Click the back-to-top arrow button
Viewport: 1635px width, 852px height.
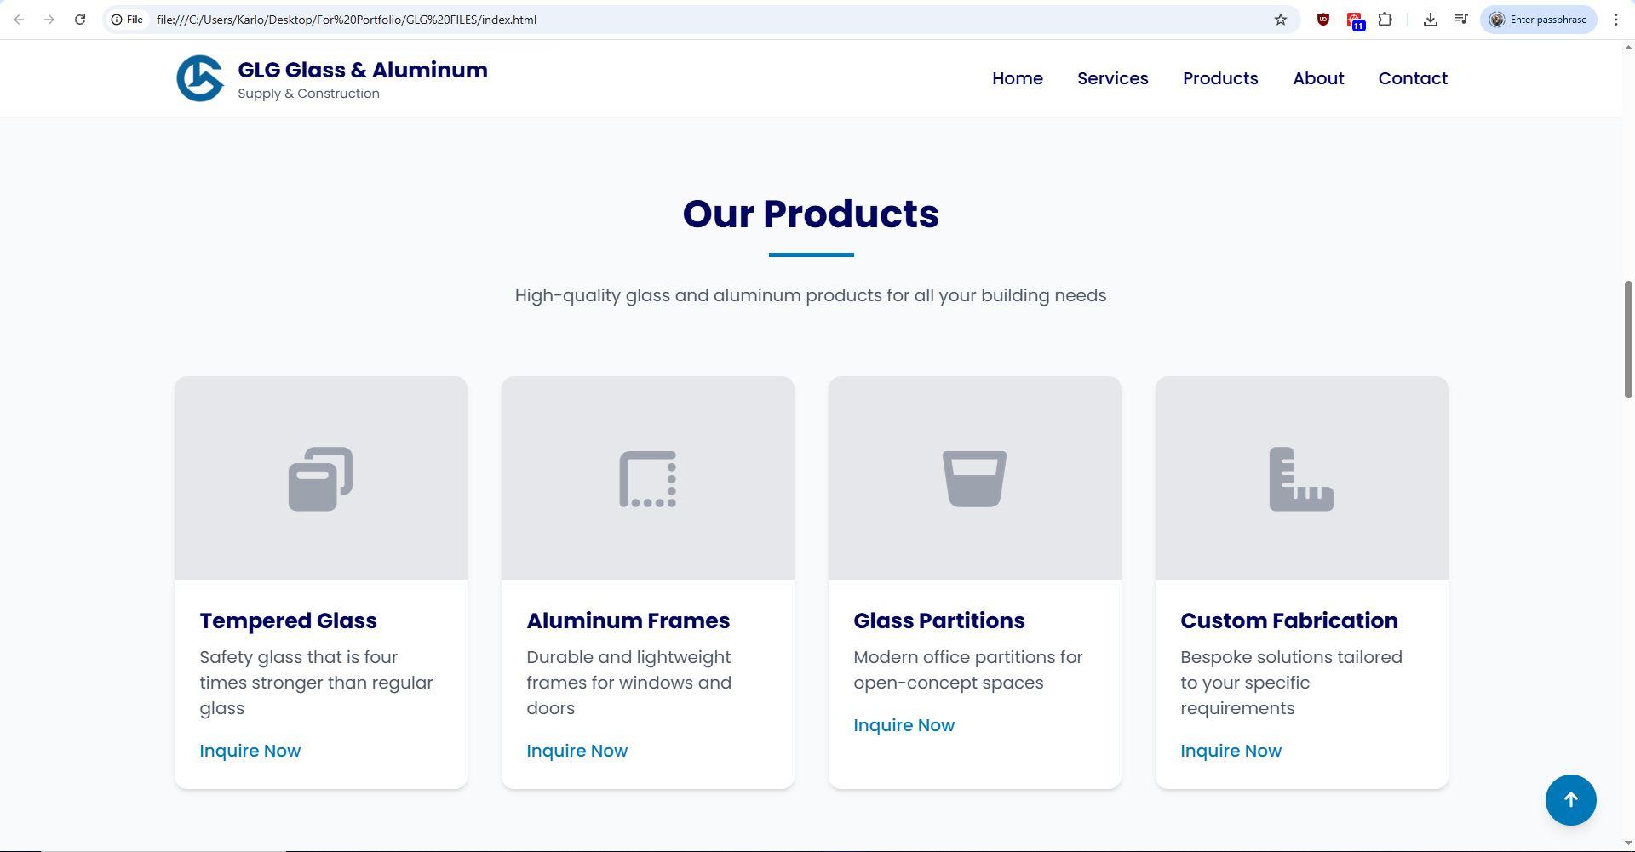(1570, 800)
